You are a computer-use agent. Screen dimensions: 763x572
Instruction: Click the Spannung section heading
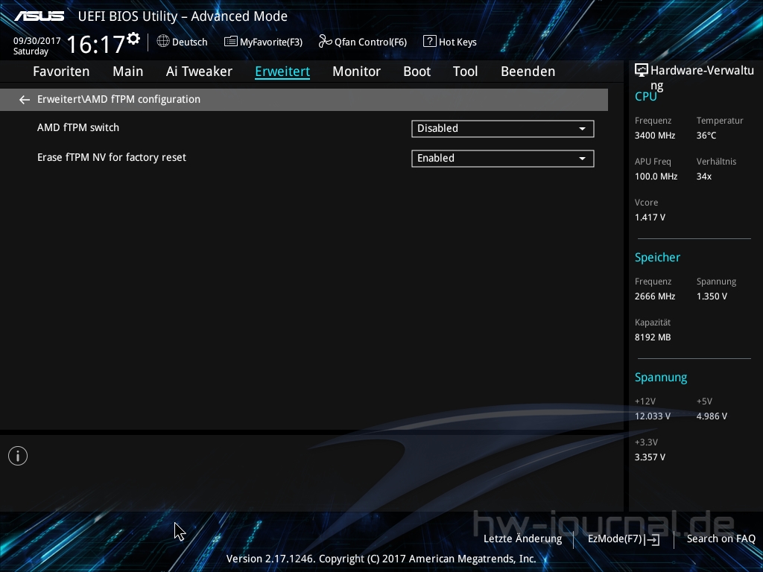pyautogui.click(x=661, y=378)
